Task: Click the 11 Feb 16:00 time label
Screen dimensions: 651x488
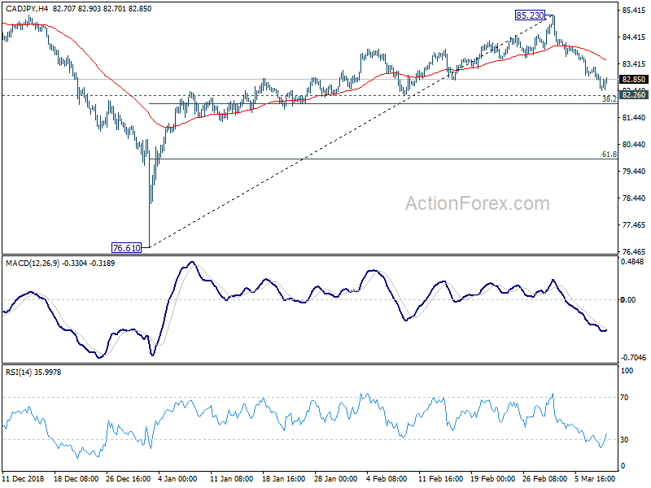Action: pyautogui.click(x=440, y=478)
